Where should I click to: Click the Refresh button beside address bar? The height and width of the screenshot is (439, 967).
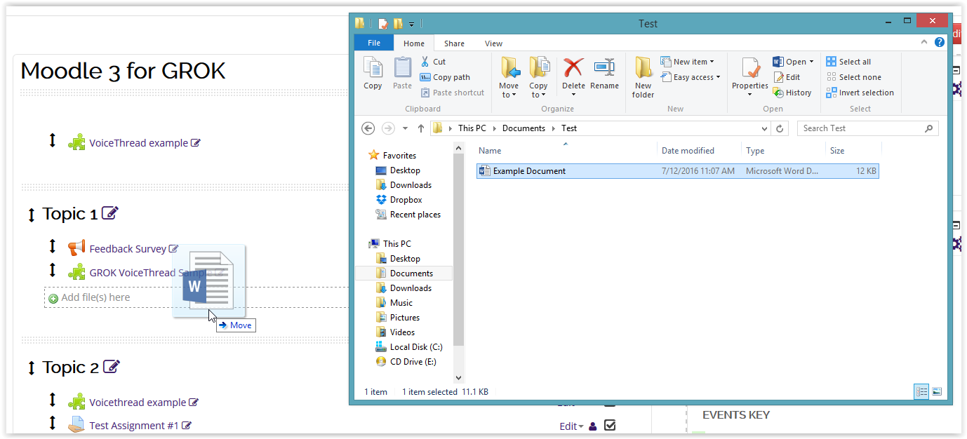780,129
